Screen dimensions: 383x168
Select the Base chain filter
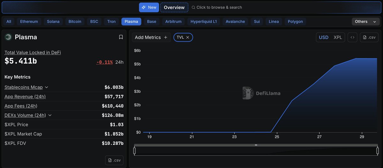pyautogui.click(x=152, y=22)
